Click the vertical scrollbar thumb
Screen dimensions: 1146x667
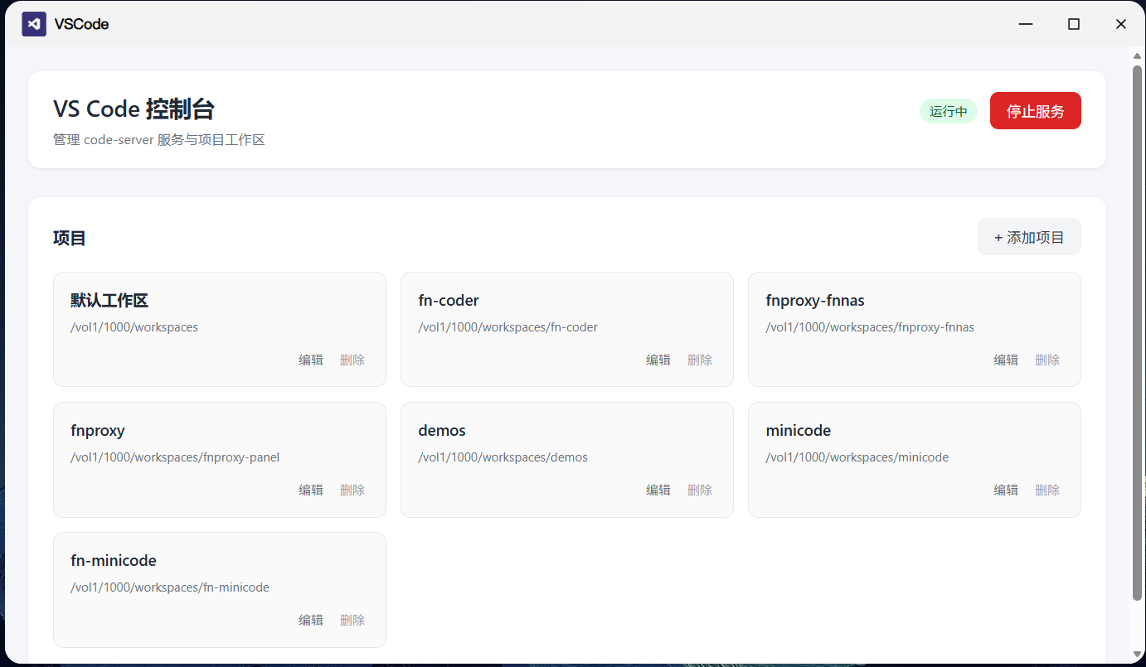(x=1138, y=331)
